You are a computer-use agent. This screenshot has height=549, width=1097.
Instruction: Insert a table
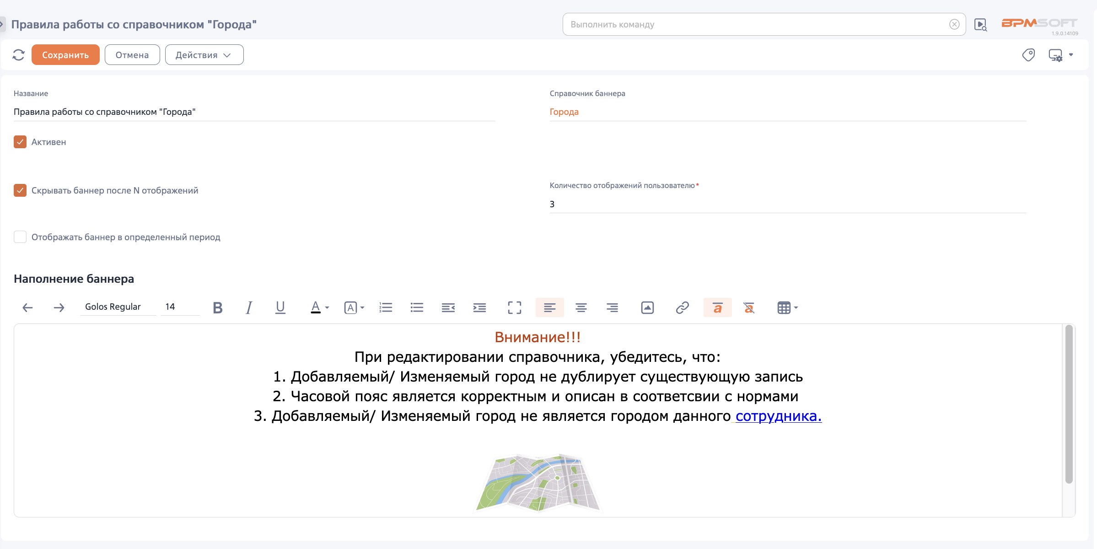coord(784,308)
